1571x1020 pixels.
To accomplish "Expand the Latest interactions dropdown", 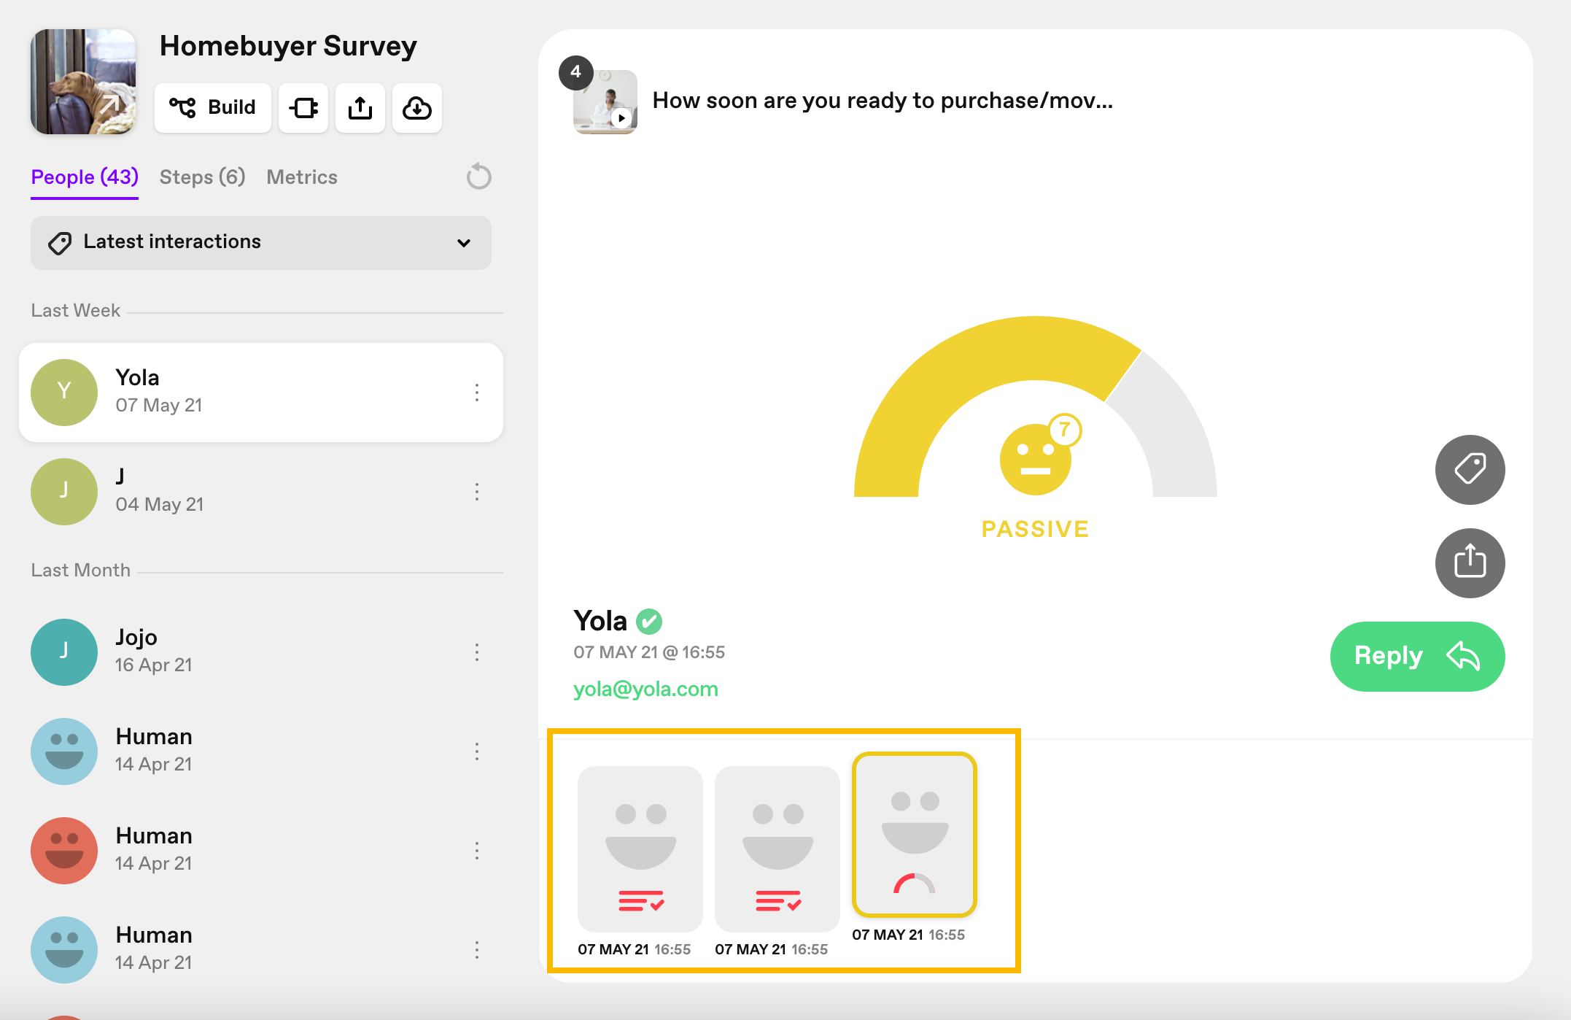I will [261, 242].
